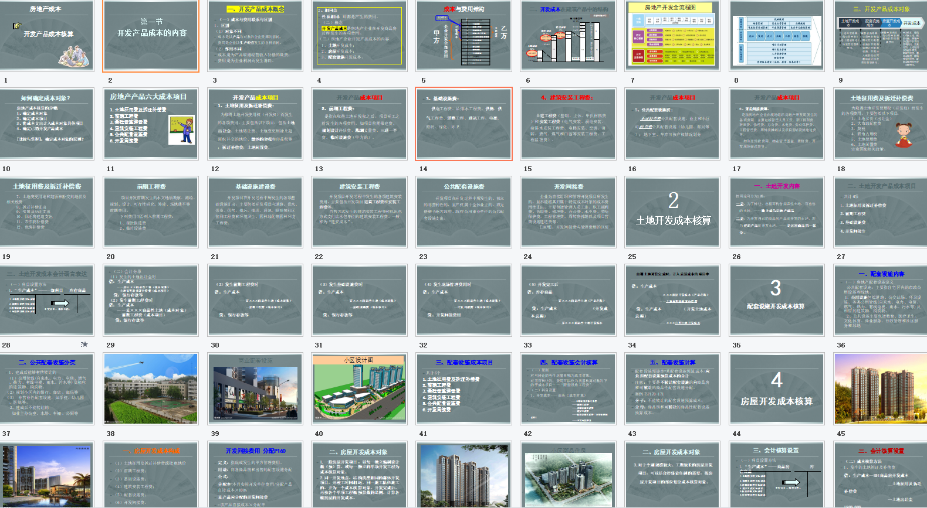Screen dimensions: 927x508
Task: Select slide 40 小区设计图
Action: [x=360, y=388]
